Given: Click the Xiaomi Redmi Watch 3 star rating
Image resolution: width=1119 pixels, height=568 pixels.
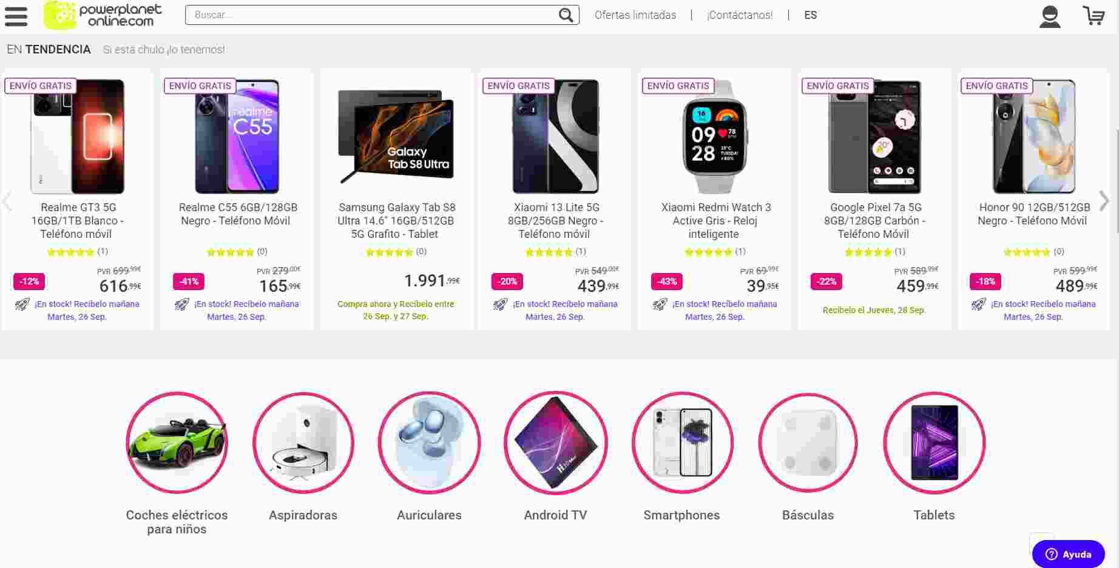Looking at the screenshot, I should click(x=708, y=252).
